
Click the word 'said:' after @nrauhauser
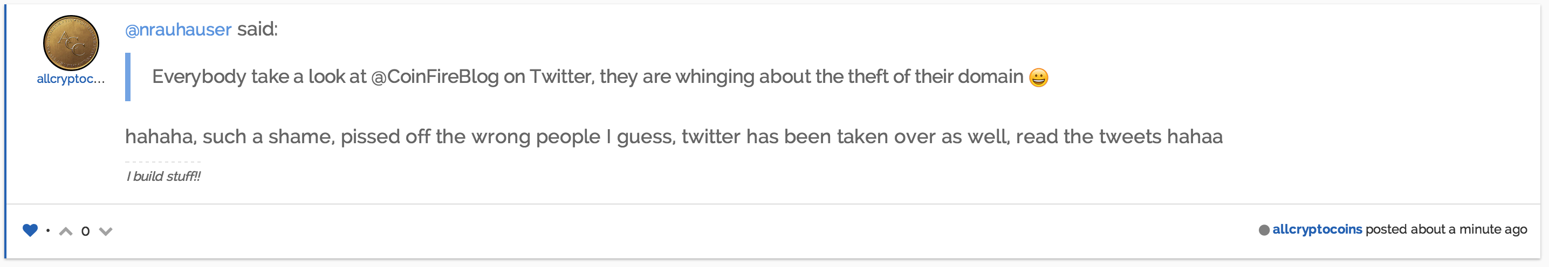(257, 30)
